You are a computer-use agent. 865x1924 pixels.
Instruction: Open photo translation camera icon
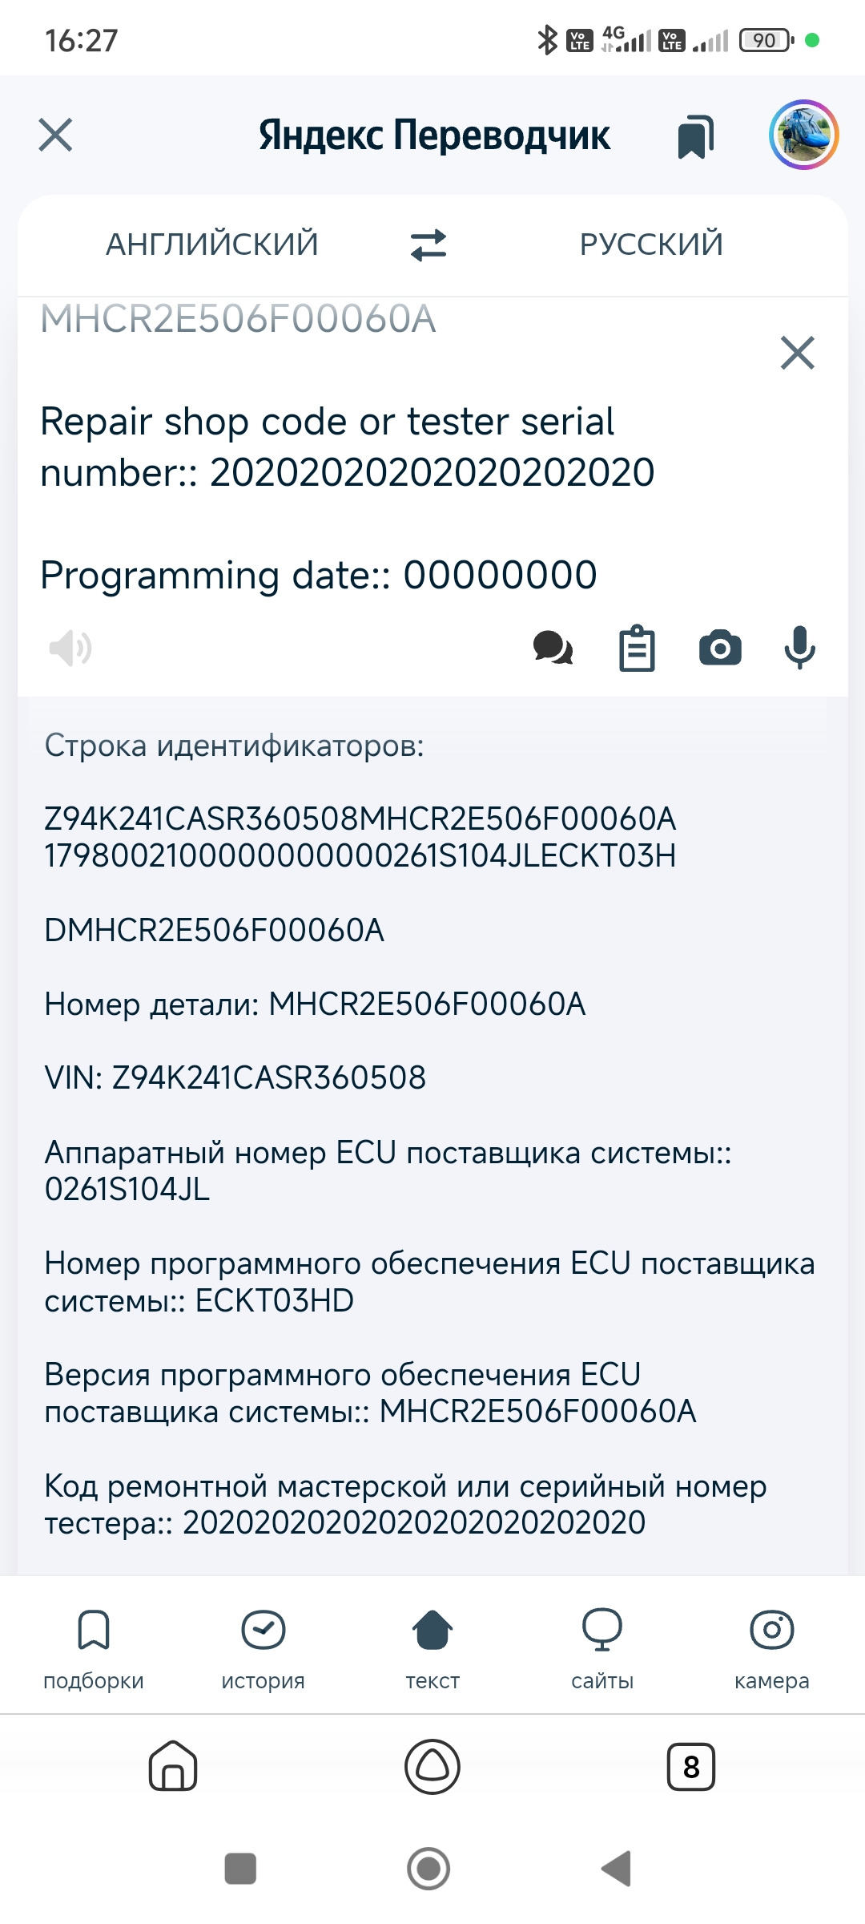coord(720,648)
